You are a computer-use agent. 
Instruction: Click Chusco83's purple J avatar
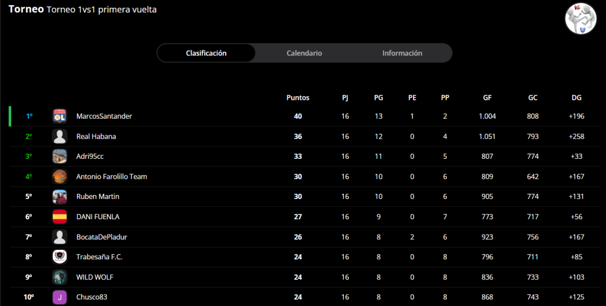(x=60, y=297)
